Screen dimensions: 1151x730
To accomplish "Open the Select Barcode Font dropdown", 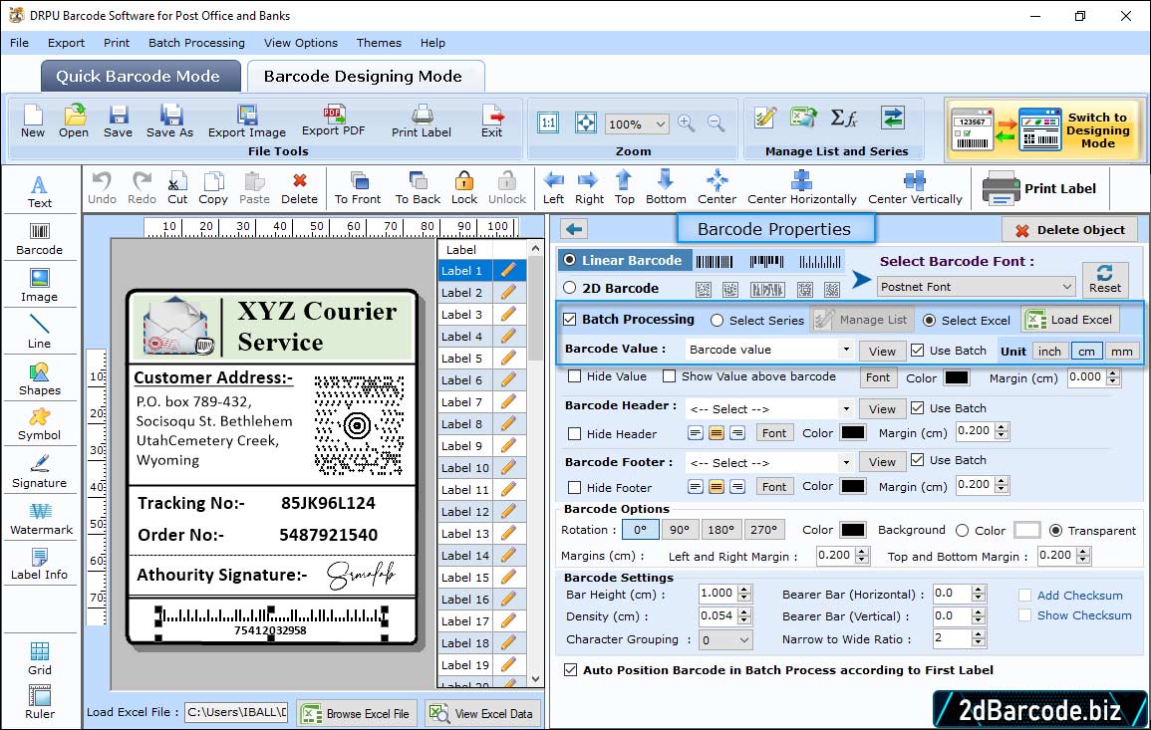I will click(977, 287).
